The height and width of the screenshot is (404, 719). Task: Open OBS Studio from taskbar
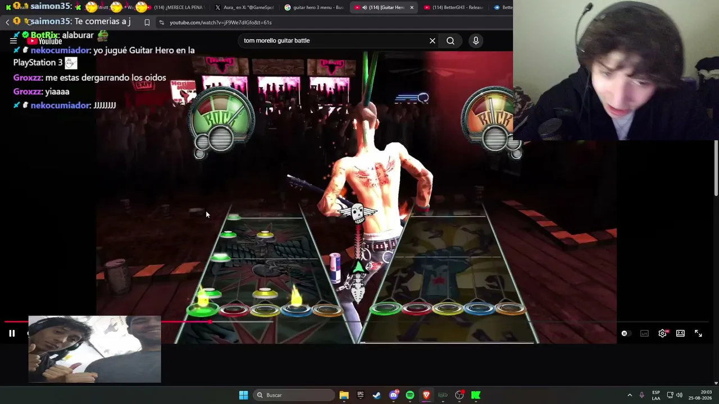pyautogui.click(x=459, y=395)
